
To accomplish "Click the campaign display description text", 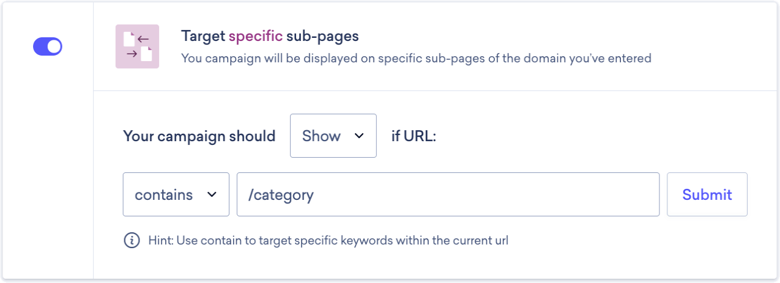I will point(416,59).
